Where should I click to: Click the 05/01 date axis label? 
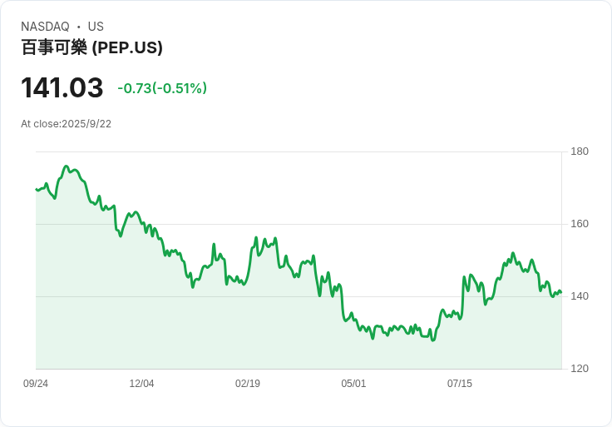[353, 383]
